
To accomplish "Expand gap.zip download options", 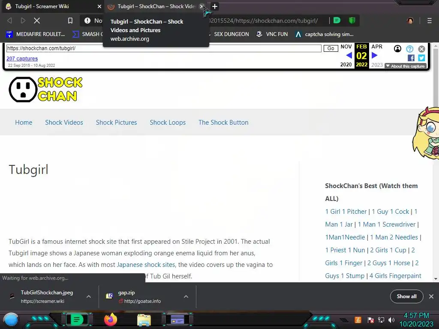I will pyautogui.click(x=186, y=296).
